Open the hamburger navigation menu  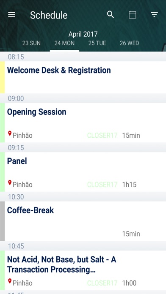coord(11,15)
